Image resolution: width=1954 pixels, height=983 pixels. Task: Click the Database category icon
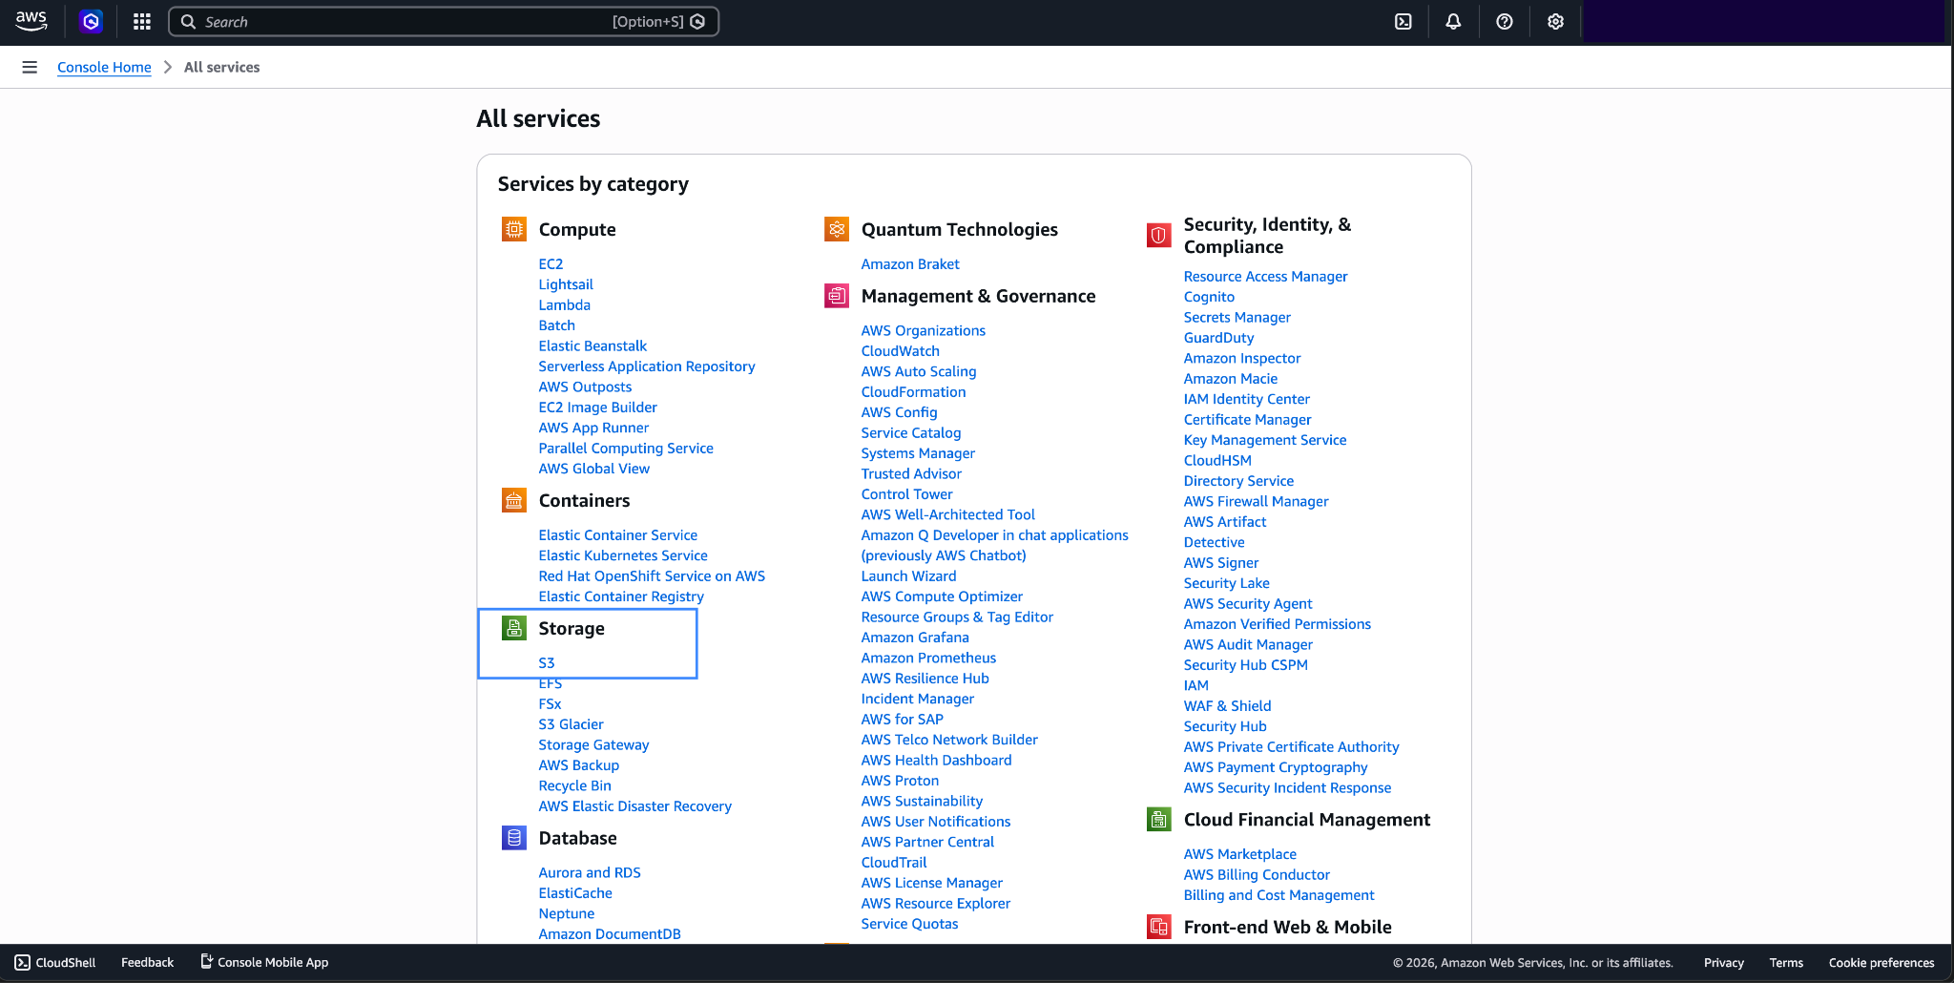pyautogui.click(x=514, y=838)
